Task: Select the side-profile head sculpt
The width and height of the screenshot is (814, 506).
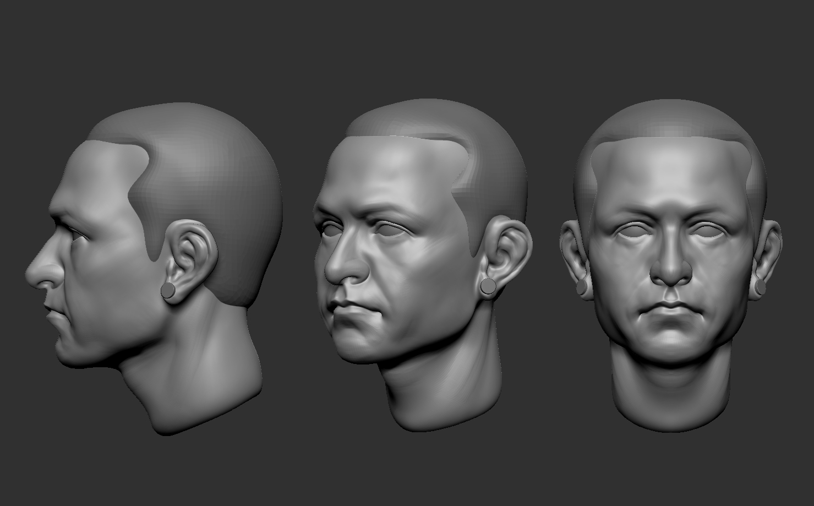Action: (154, 269)
